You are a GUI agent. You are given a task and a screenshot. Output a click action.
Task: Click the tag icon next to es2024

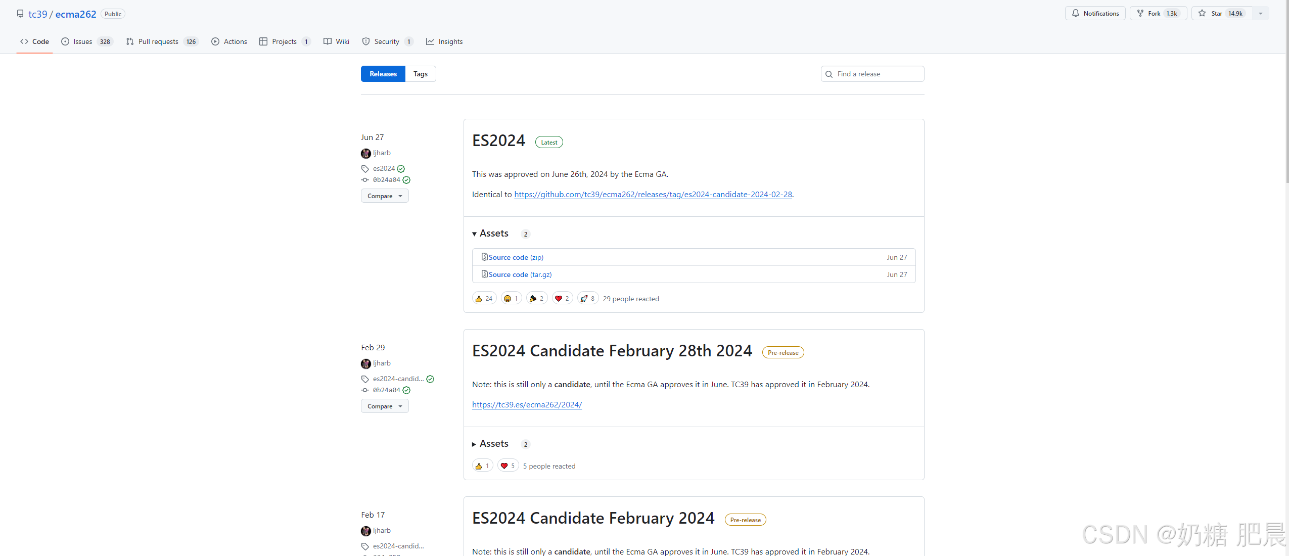point(365,168)
